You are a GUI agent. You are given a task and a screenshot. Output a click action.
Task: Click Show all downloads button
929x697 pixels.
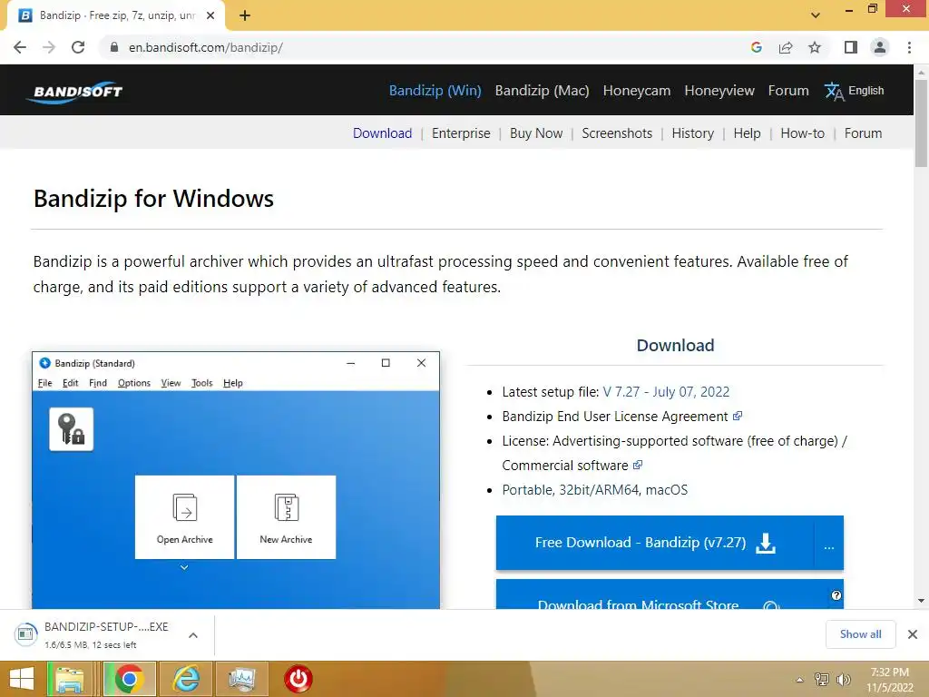(x=860, y=634)
